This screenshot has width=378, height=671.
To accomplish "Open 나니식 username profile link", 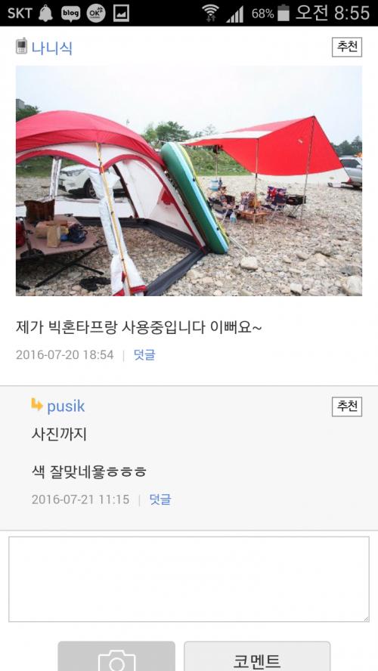I will coord(52,48).
